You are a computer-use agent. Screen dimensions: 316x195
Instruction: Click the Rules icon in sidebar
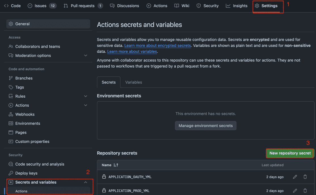[x=11, y=96]
